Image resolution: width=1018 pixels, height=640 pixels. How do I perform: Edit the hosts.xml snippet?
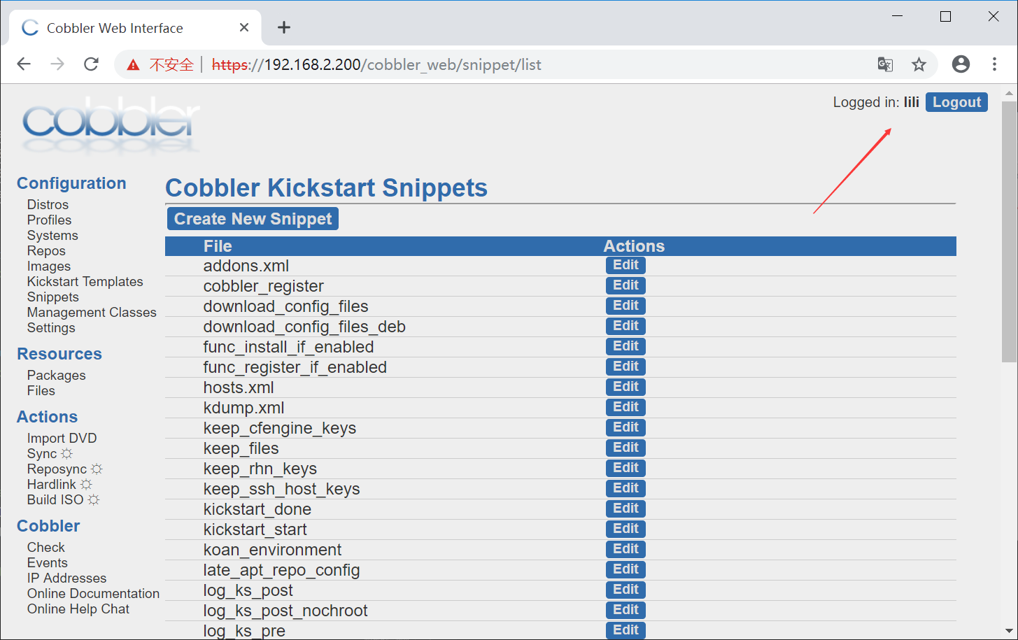[x=625, y=387]
